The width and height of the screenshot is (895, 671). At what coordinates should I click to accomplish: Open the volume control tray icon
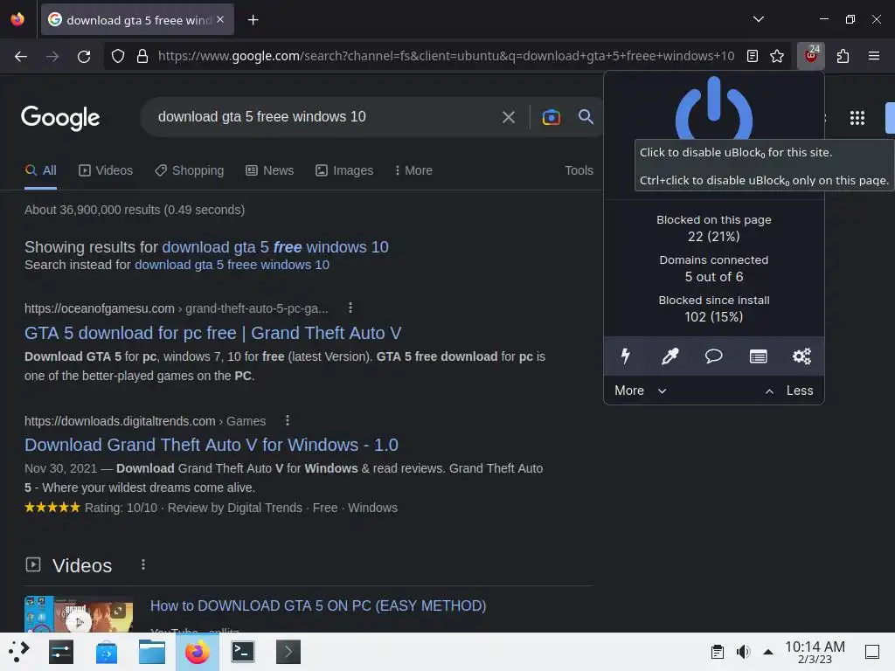743,652
